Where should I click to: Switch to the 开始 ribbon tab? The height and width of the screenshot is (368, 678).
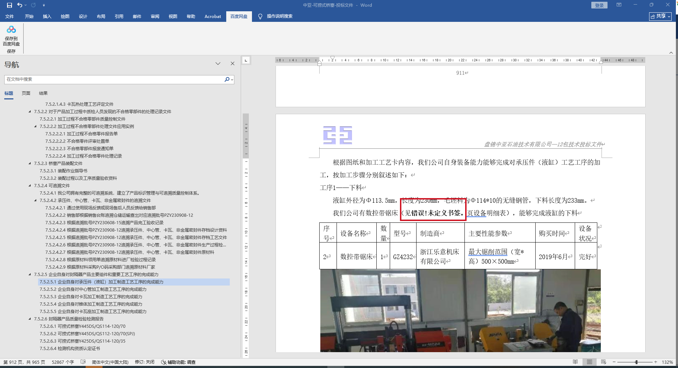click(x=29, y=16)
